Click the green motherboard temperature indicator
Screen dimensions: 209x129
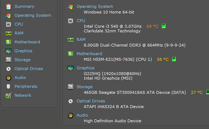click(174, 59)
